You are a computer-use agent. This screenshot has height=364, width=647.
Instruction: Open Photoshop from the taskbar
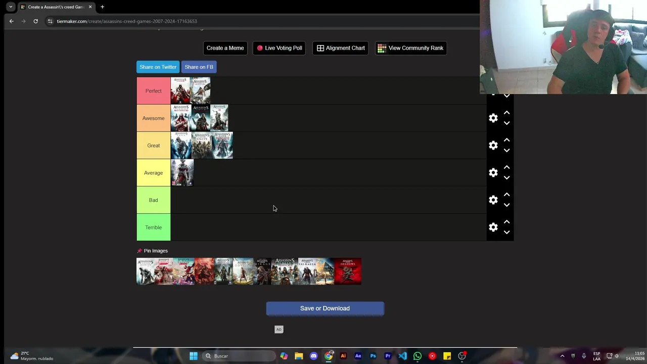[x=373, y=356]
